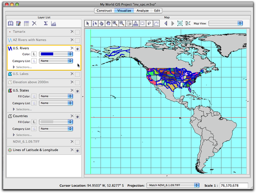Click the sigma summary statistics icon
This screenshot has width=256, height=193.
[46, 24]
